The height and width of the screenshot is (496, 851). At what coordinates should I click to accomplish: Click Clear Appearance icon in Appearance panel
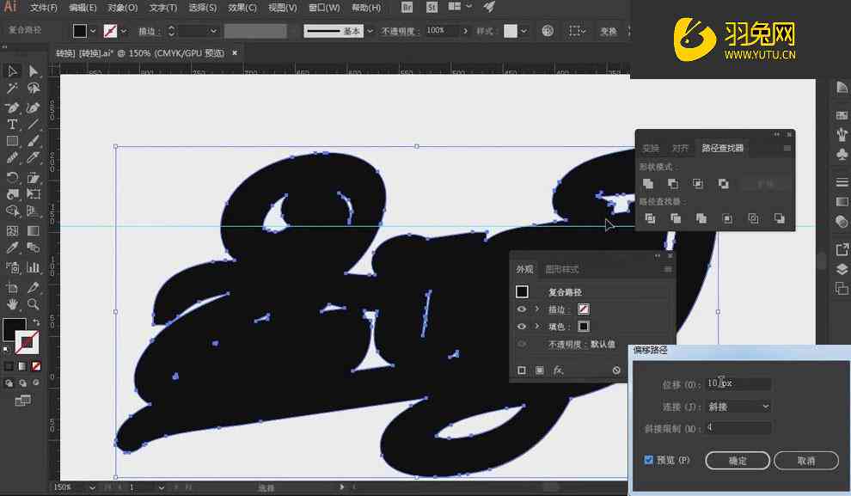[x=616, y=370]
